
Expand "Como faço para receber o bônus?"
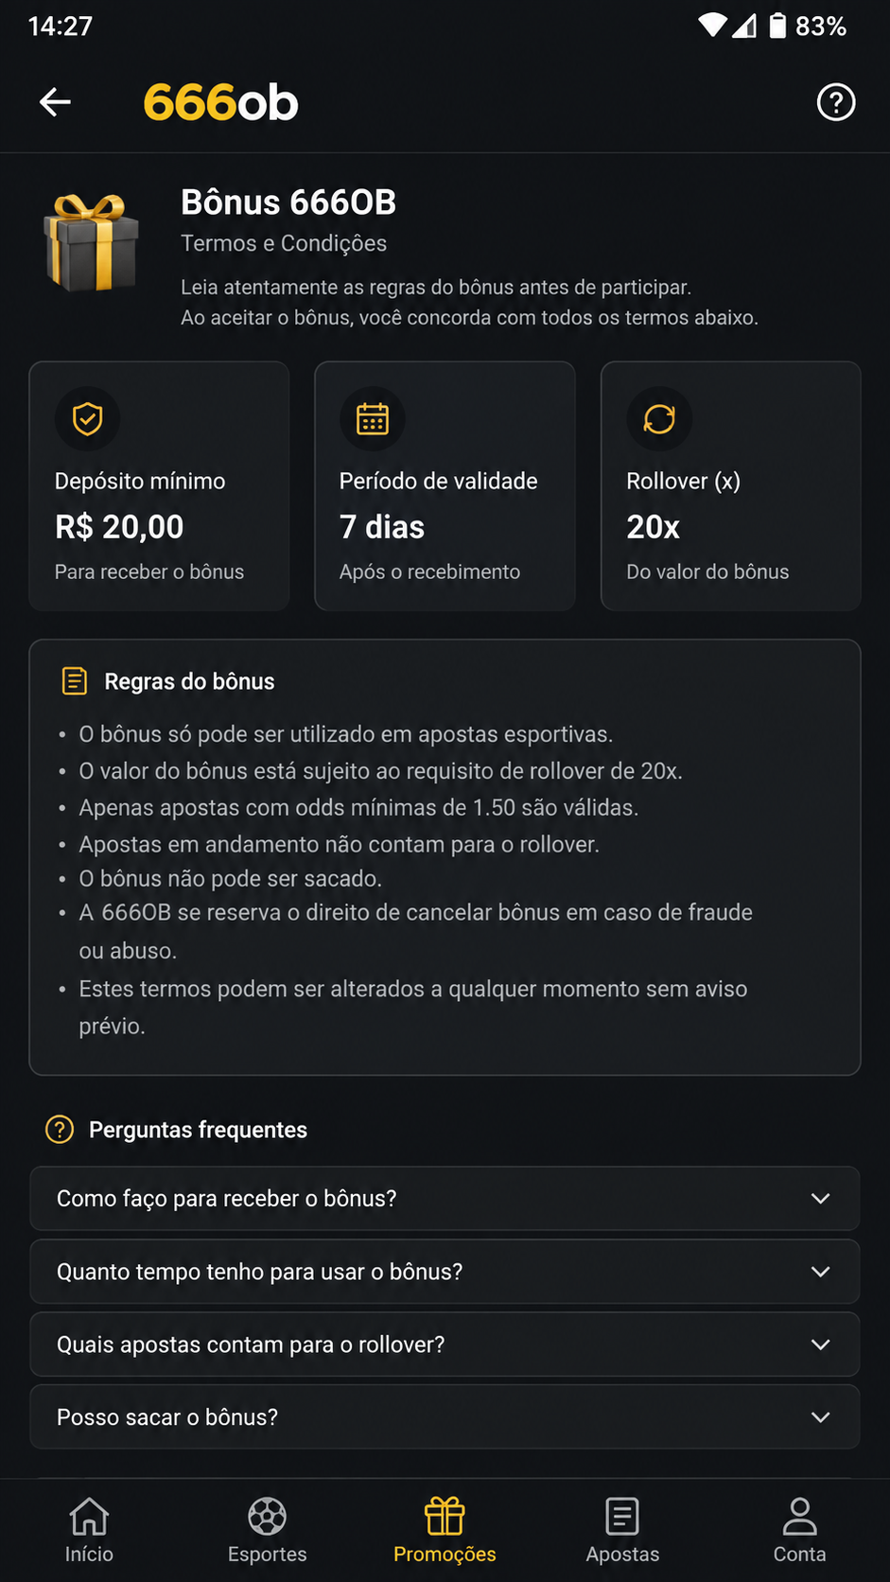pyautogui.click(x=445, y=1199)
